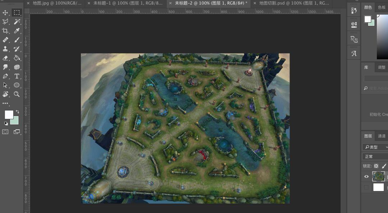The height and width of the screenshot is (213, 388).
Task: Activate the Pen tool
Action: 5,76
